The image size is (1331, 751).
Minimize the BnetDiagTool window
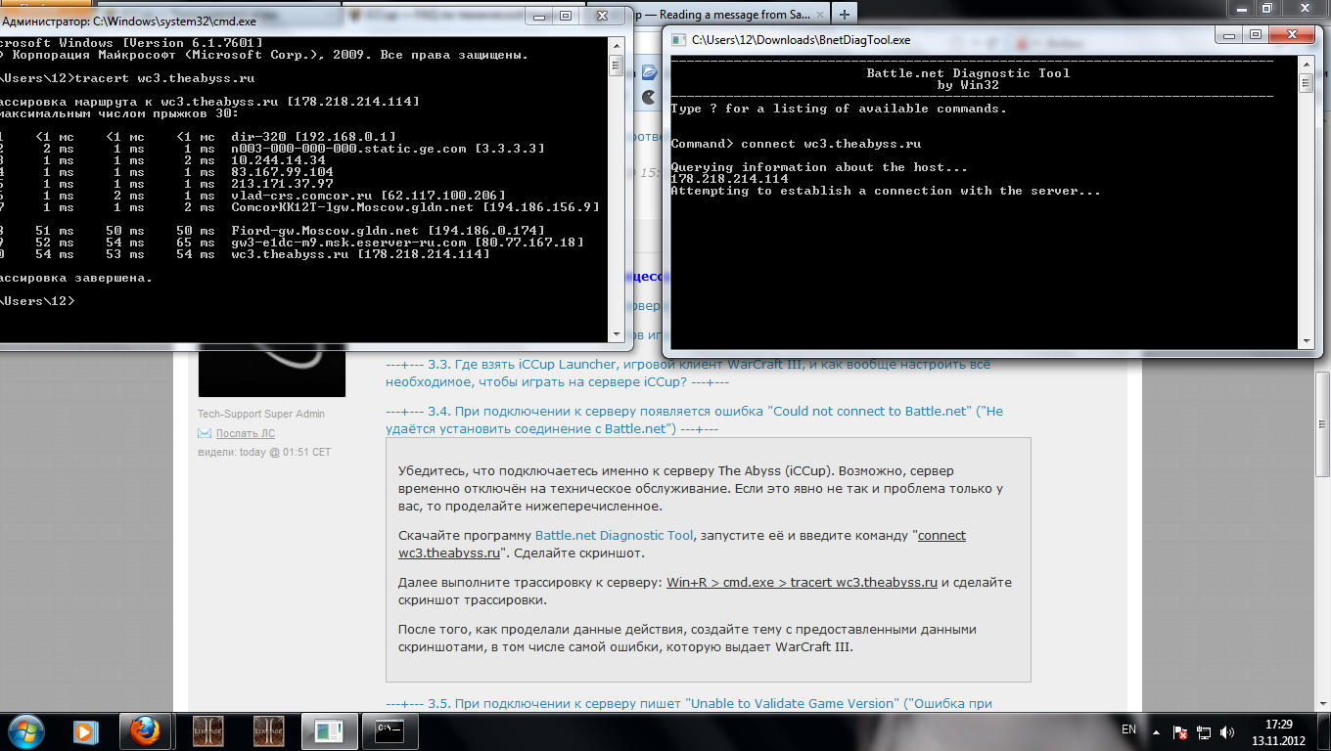(x=1228, y=34)
